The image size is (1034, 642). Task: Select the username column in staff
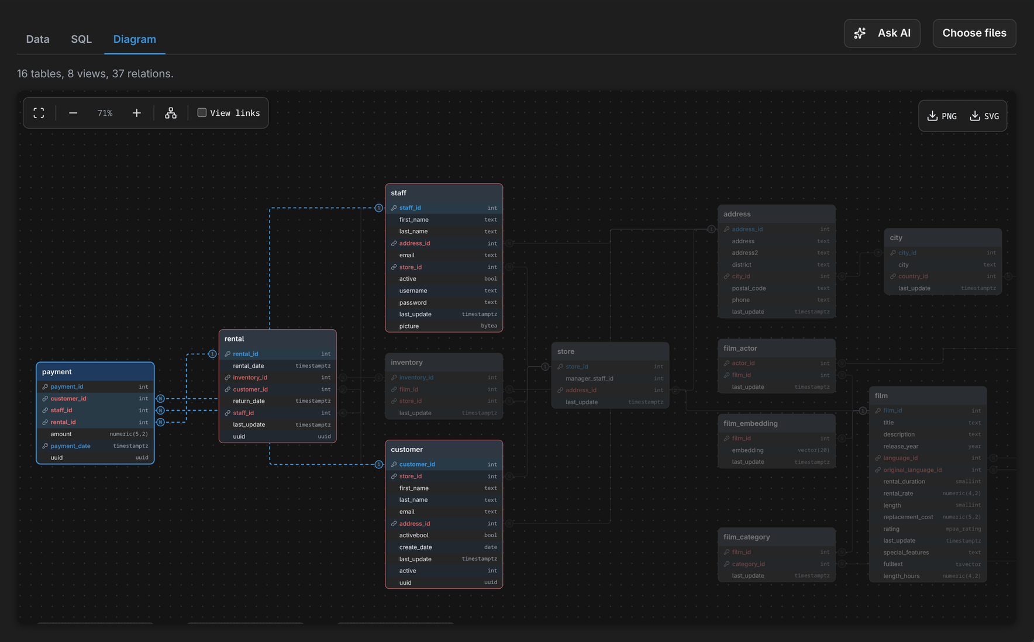pyautogui.click(x=444, y=291)
